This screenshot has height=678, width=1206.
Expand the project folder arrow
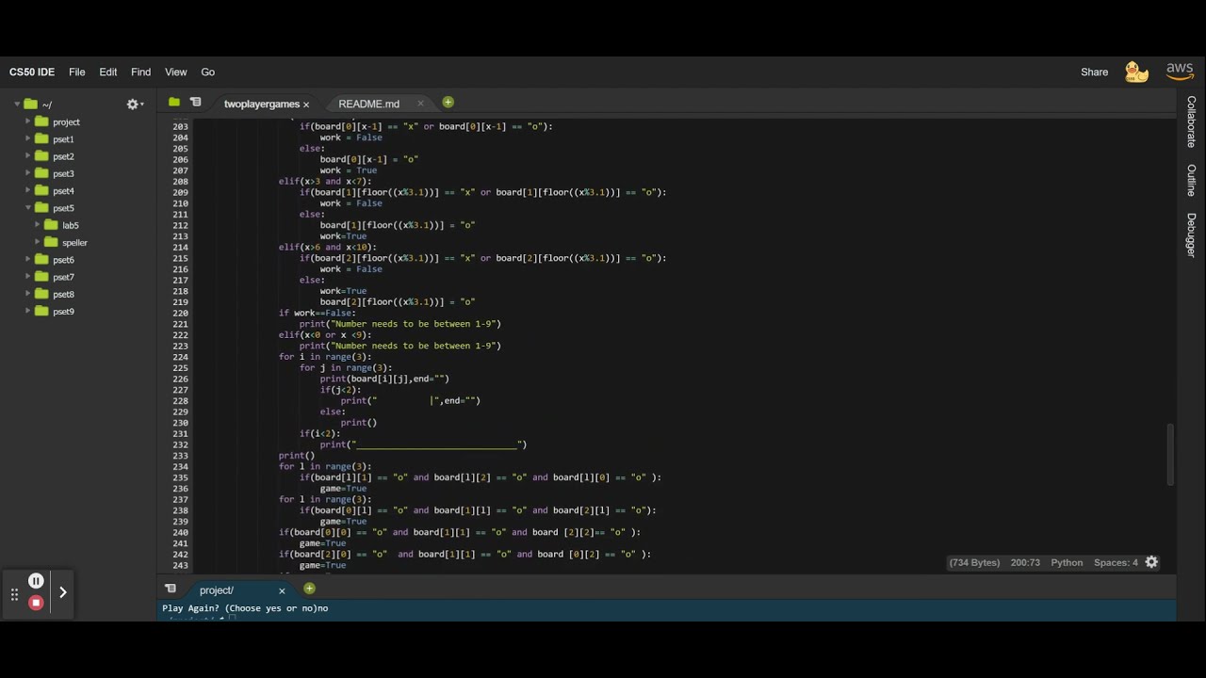[x=28, y=121]
